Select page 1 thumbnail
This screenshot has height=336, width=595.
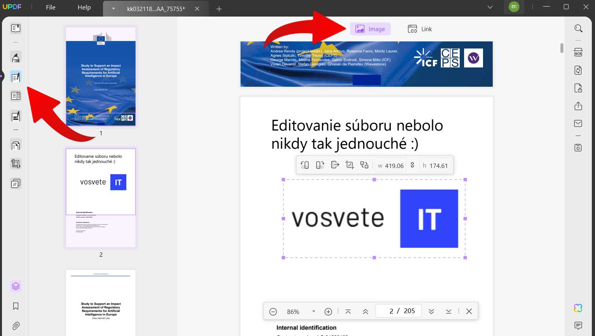[101, 77]
